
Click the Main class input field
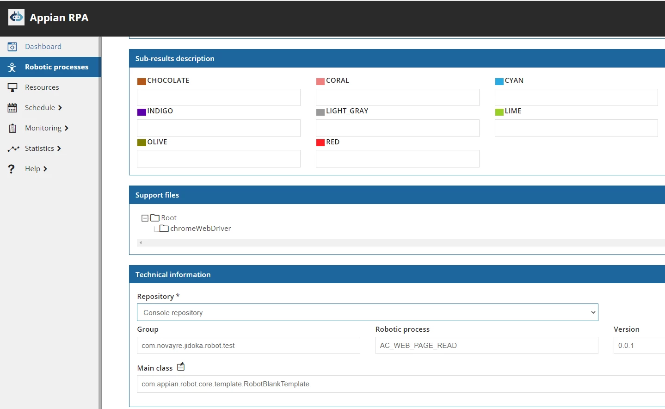click(x=401, y=384)
